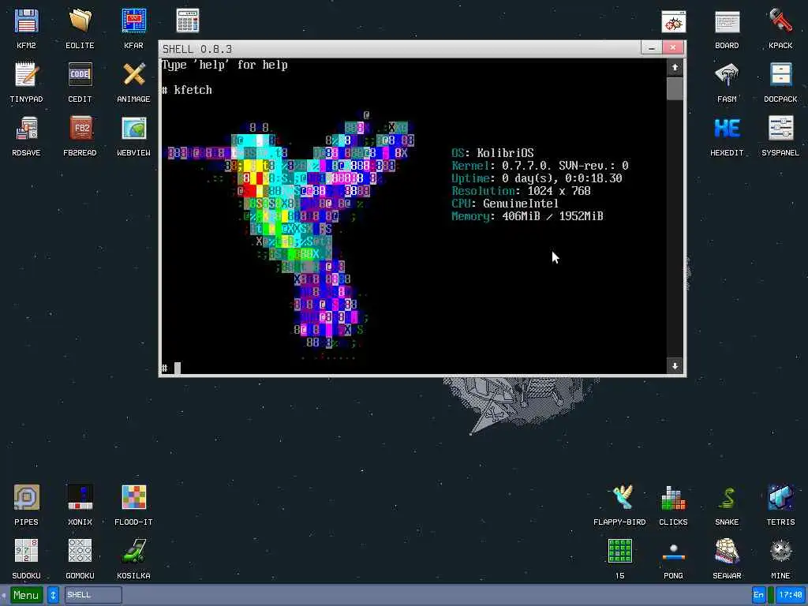
Task: Click the "Type 'help' for help" text
Action: pyautogui.click(x=225, y=65)
